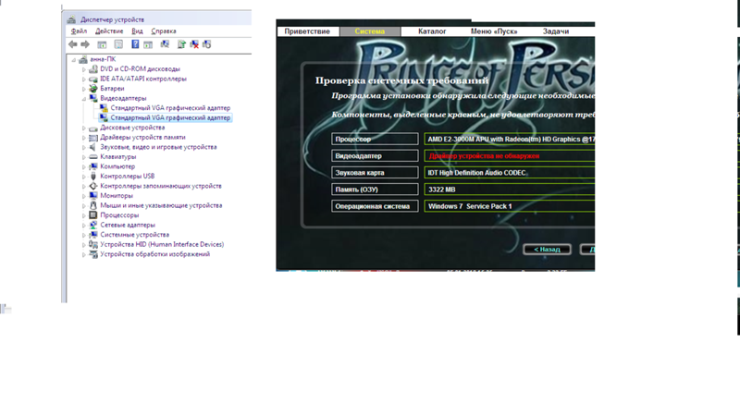This screenshot has width=740, height=416.
Task: Toggle the console tree pane toolbar icon
Action: click(102, 44)
